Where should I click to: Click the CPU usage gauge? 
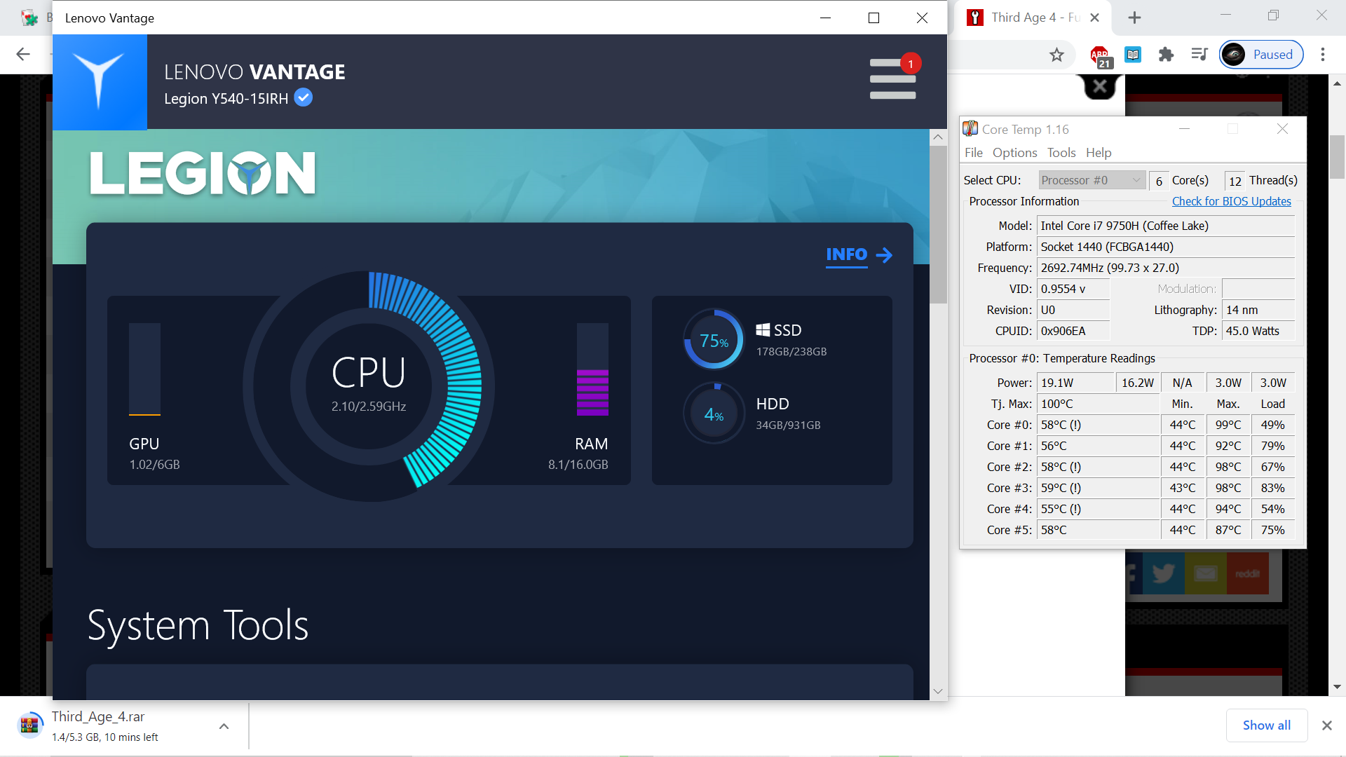click(x=369, y=386)
